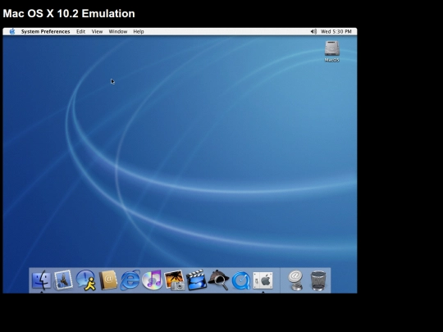The image size is (443, 332).
Task: Open iTunes music disc icon
Action: (x=152, y=280)
